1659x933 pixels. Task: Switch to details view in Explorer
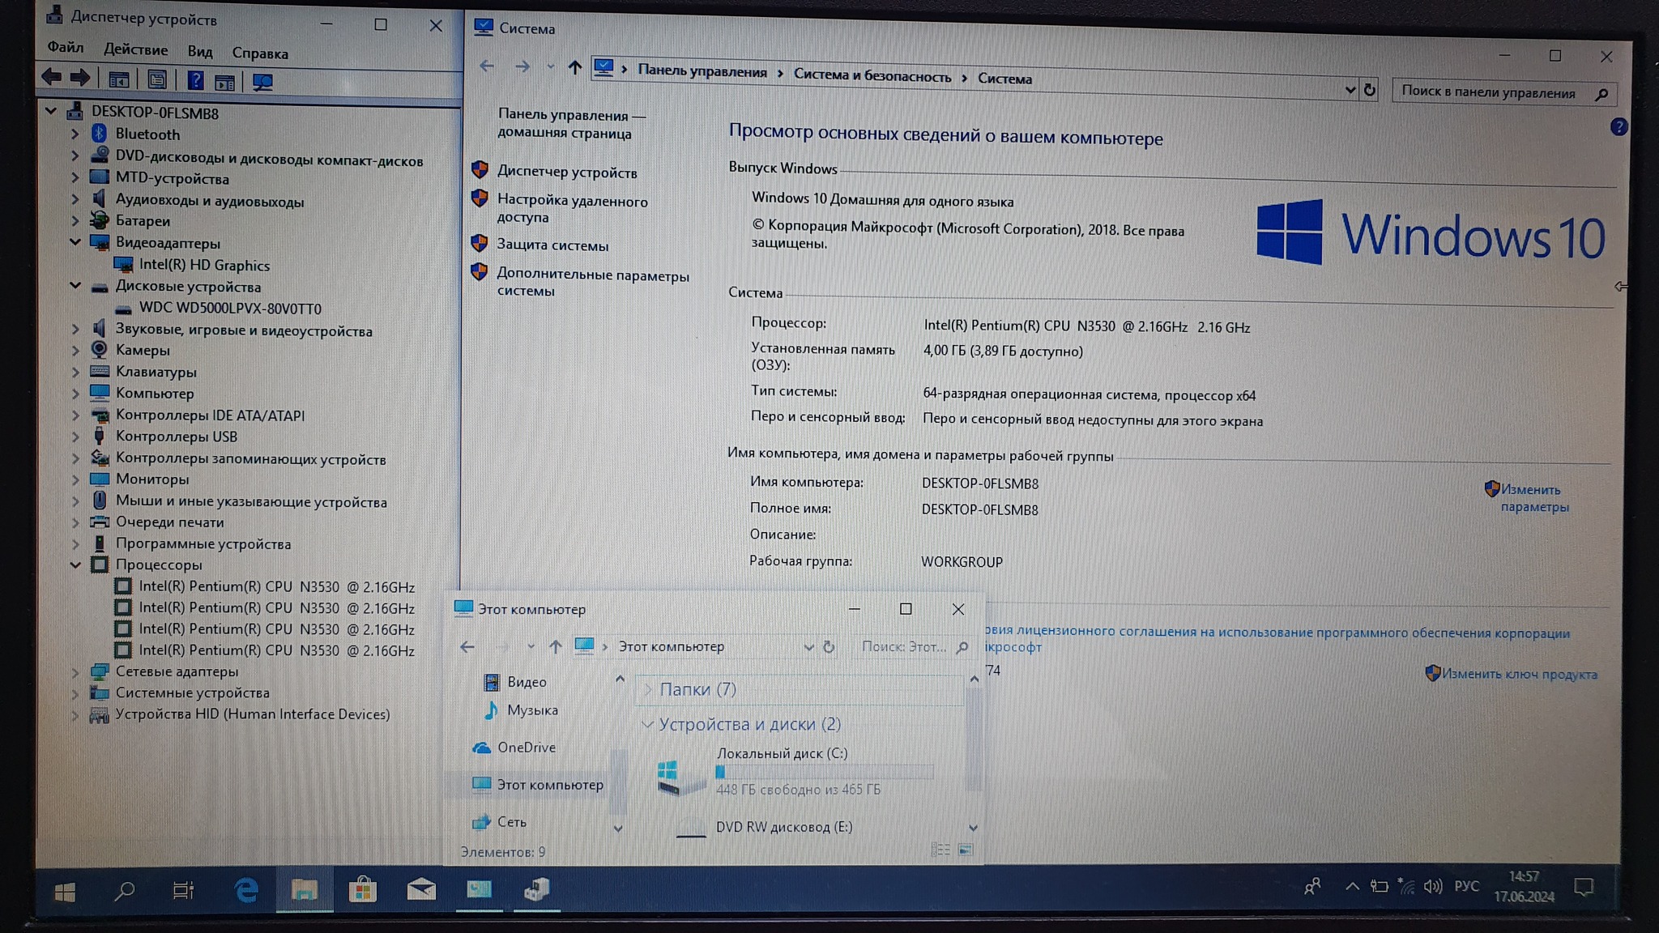pos(940,850)
